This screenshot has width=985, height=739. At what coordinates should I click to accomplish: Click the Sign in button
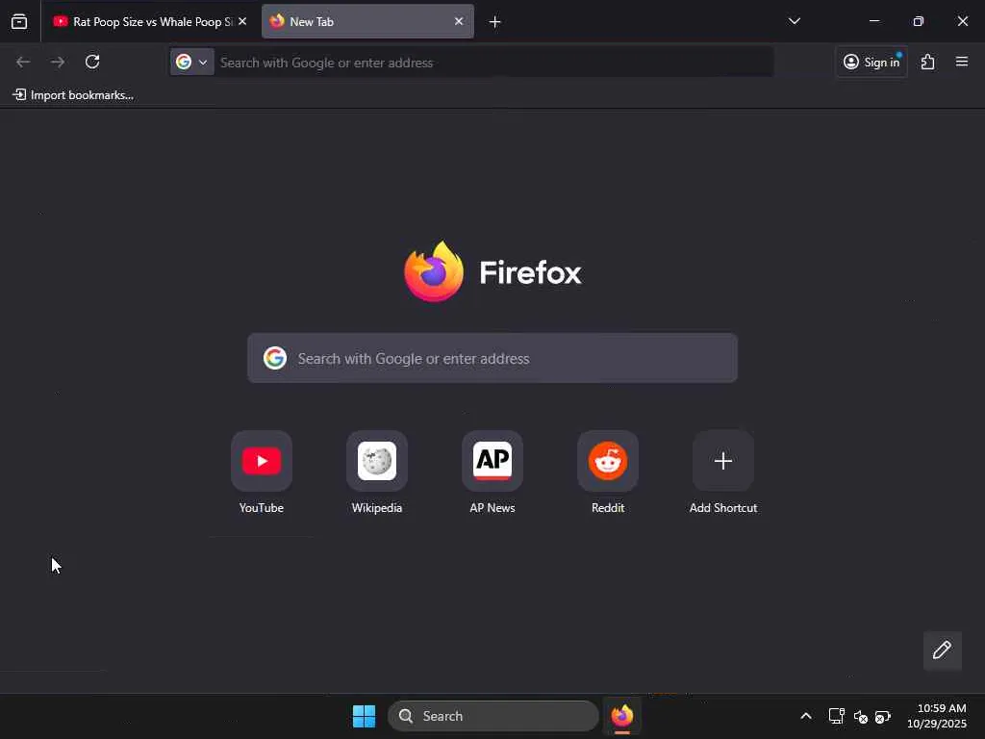click(x=871, y=62)
